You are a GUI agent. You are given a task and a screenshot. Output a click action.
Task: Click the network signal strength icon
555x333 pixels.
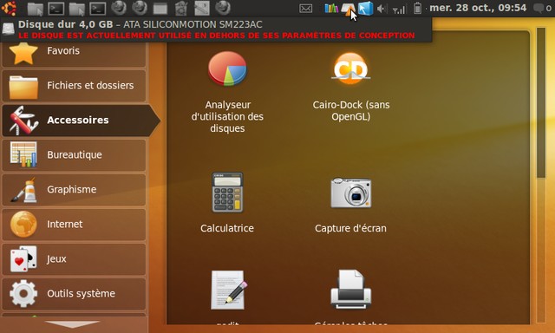[399, 9]
